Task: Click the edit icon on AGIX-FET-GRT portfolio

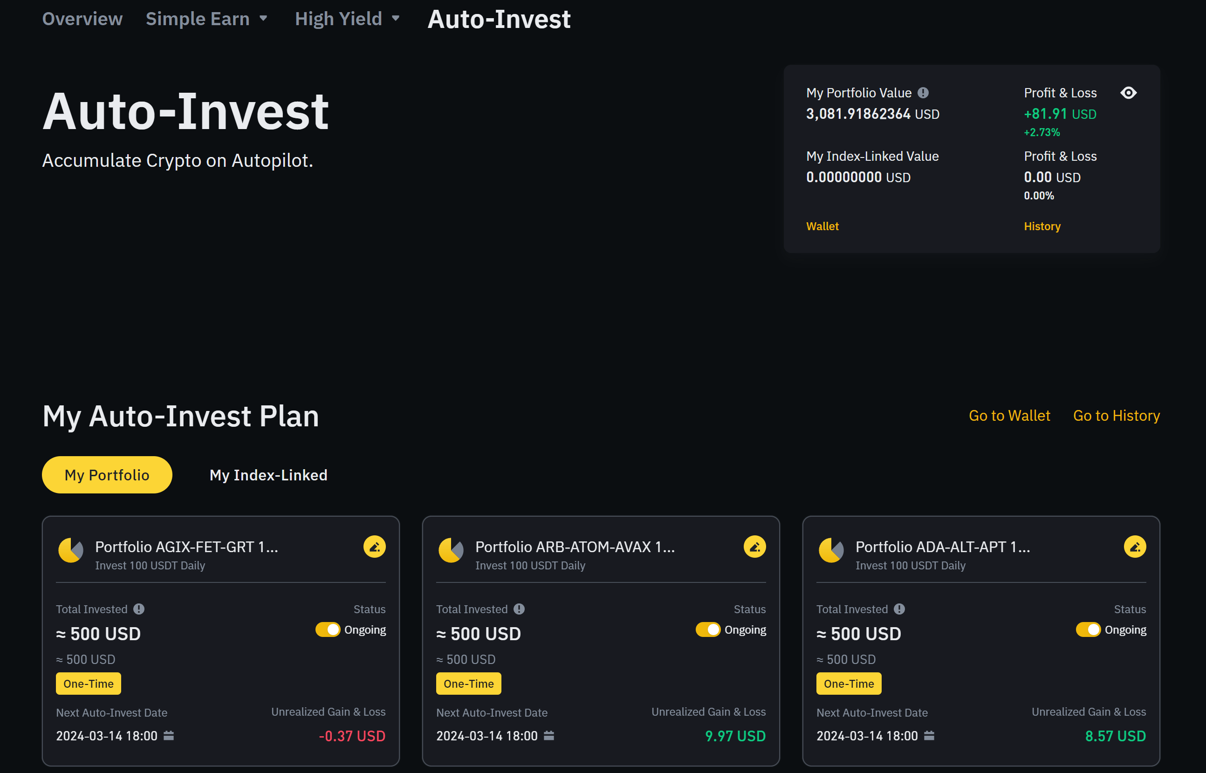Action: point(374,547)
